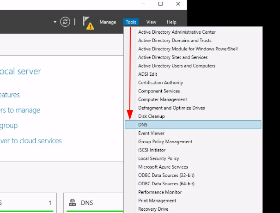Click the 'rs to manage' link
Viewport: 280px width, 213px height.
click(20, 110)
